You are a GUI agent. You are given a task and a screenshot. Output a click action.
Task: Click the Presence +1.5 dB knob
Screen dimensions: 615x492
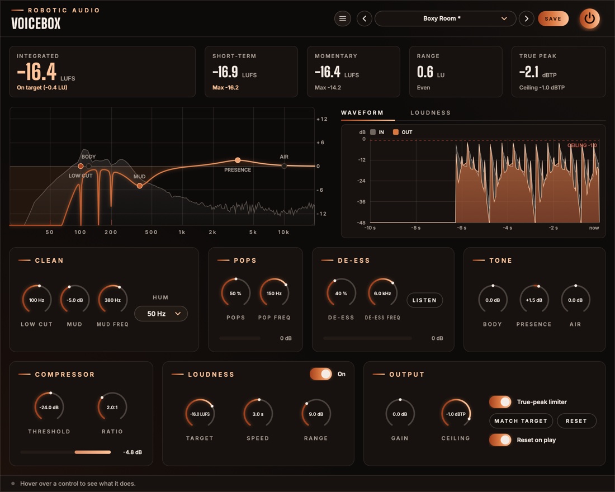534,300
